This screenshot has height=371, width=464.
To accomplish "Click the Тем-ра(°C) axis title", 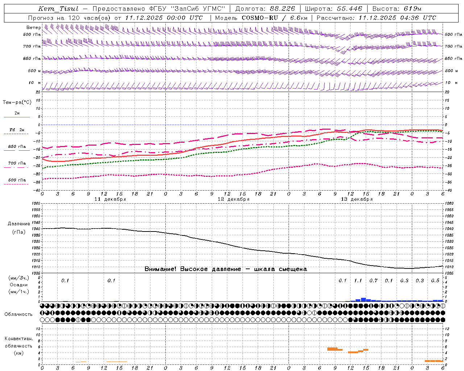I will tap(17, 103).
